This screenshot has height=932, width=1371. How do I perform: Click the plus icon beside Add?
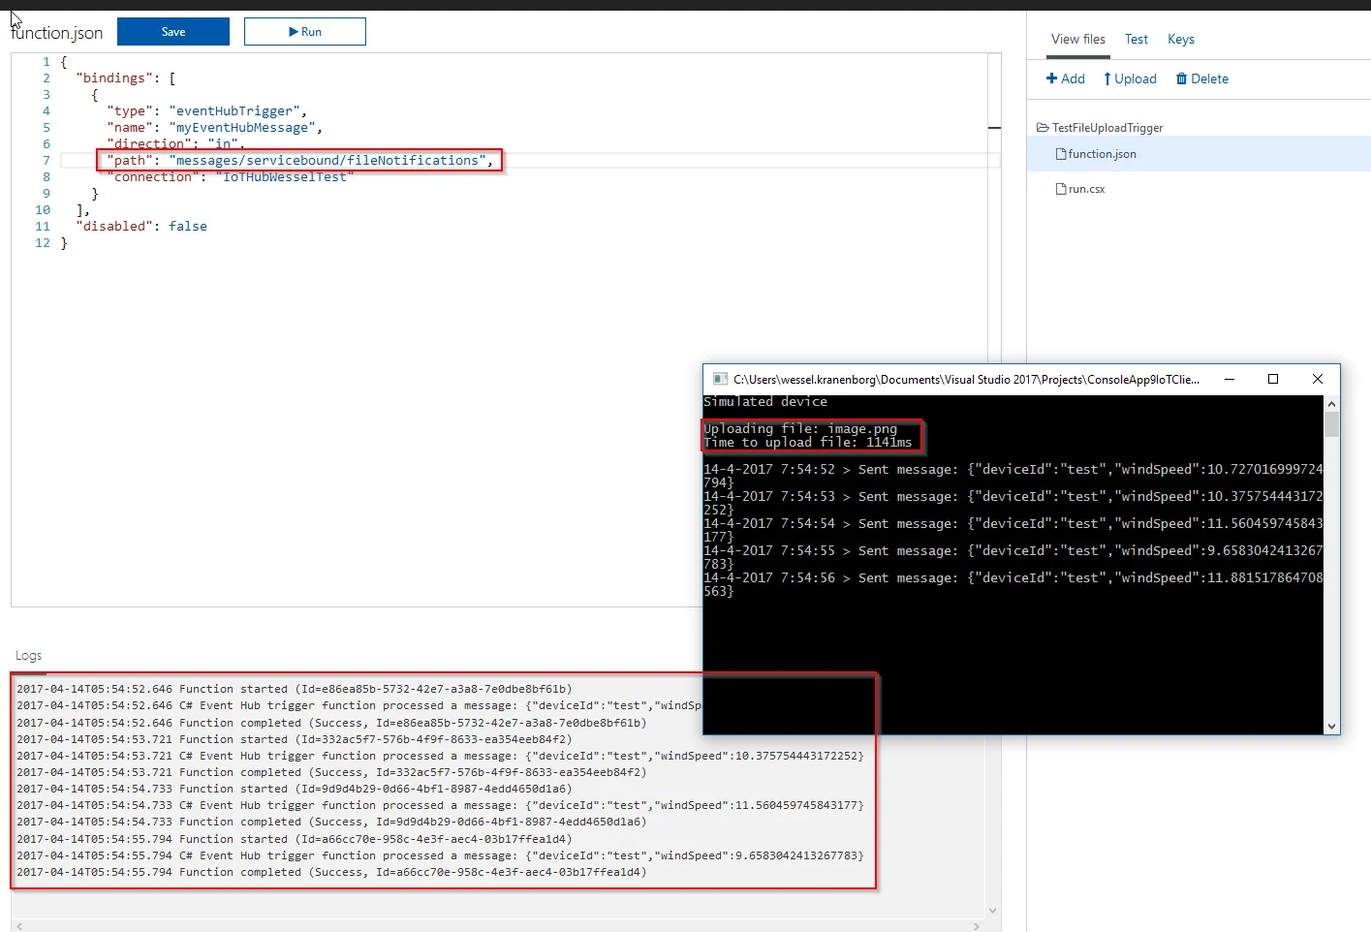pyautogui.click(x=1051, y=79)
